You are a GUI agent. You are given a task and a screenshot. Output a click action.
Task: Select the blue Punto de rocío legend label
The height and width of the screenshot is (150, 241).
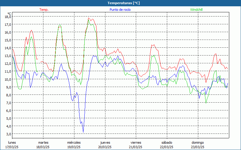click(x=120, y=10)
